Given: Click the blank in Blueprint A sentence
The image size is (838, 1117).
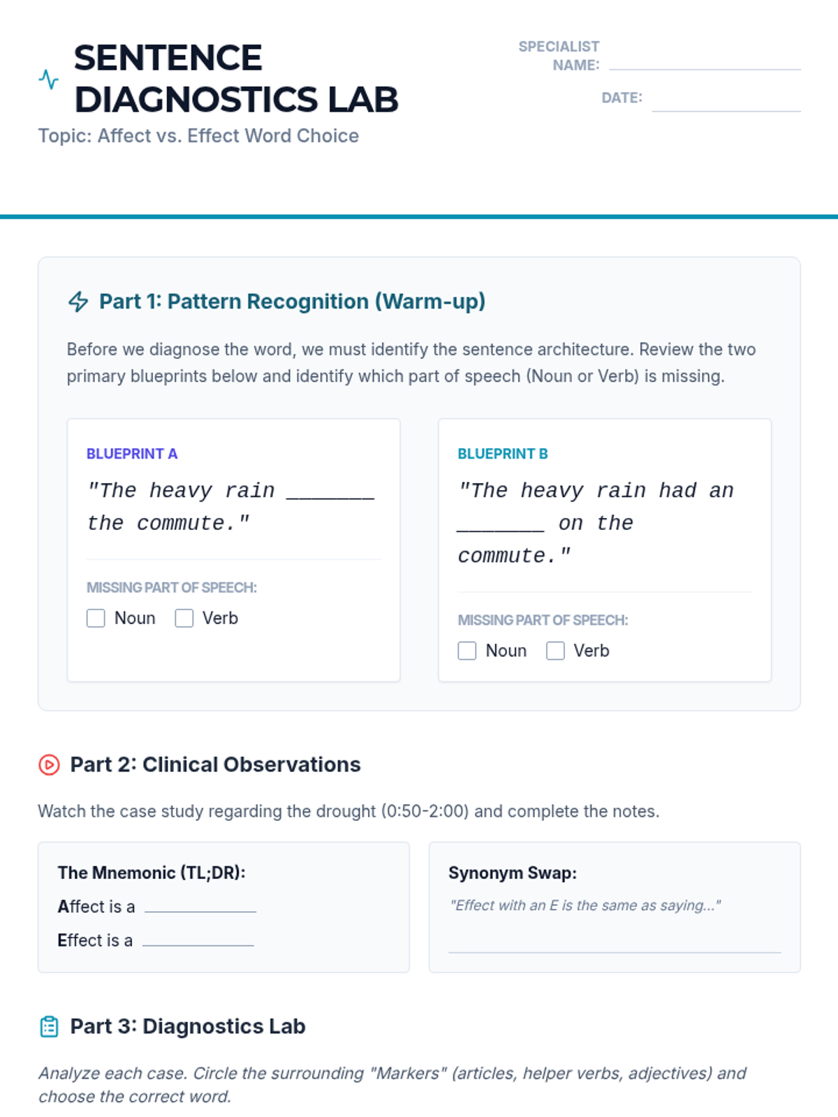Looking at the screenshot, I should 330,491.
